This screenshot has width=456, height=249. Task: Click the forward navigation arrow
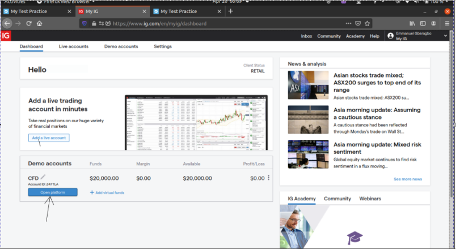click(18, 24)
